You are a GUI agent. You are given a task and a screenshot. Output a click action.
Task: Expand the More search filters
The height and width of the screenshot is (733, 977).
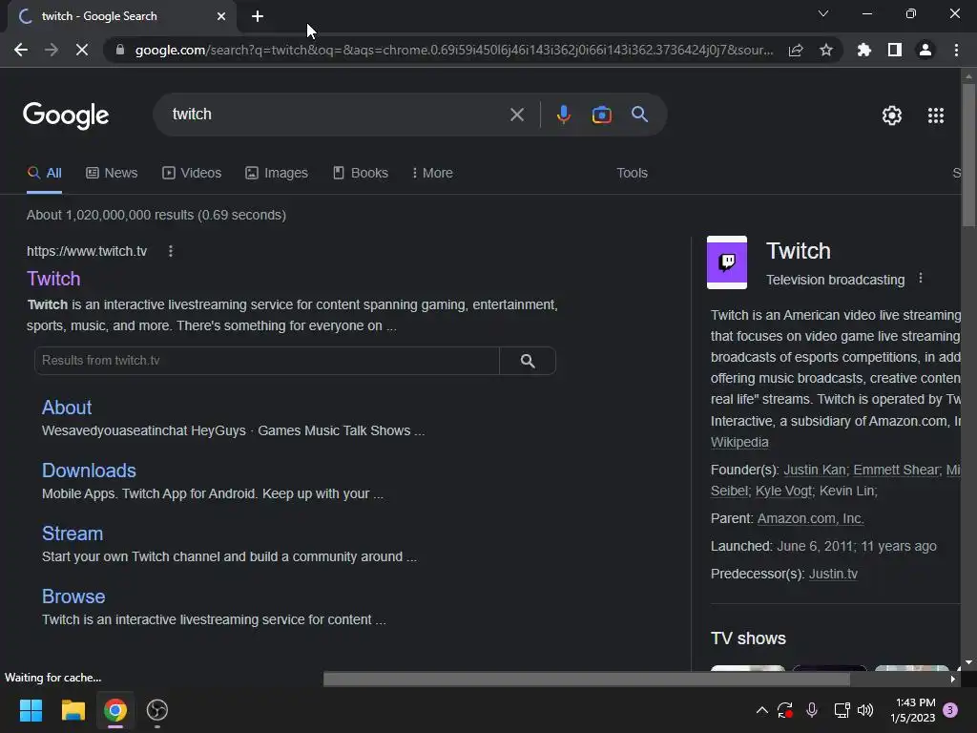click(x=432, y=174)
